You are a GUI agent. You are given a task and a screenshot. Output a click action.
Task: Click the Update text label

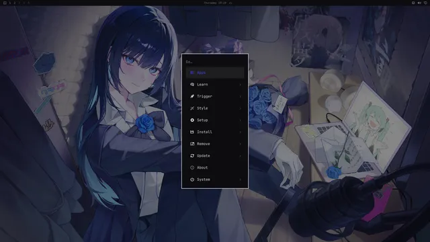[x=204, y=155]
